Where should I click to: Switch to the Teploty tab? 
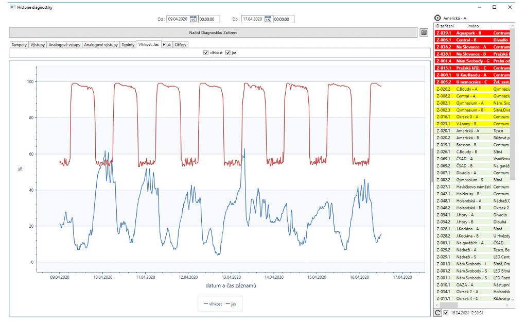tap(128, 45)
